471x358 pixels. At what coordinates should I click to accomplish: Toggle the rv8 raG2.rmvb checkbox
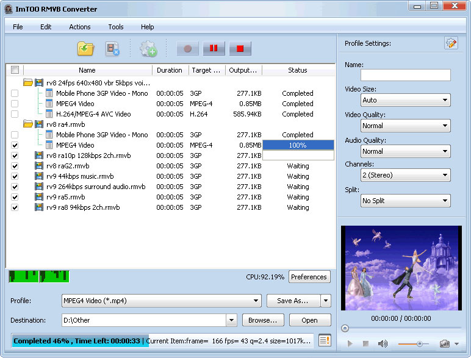click(x=15, y=166)
